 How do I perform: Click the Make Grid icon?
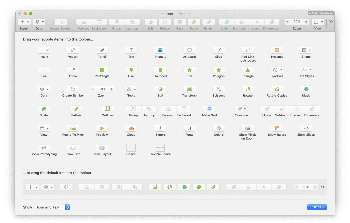(210, 109)
